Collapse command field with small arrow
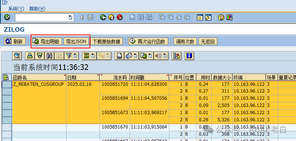This screenshot has width=296, height=141. 82,17
